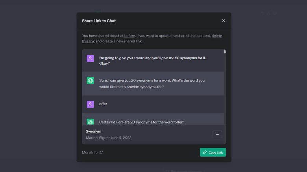307x172 pixels.
Task: Open the More Info link
Action: pos(90,152)
